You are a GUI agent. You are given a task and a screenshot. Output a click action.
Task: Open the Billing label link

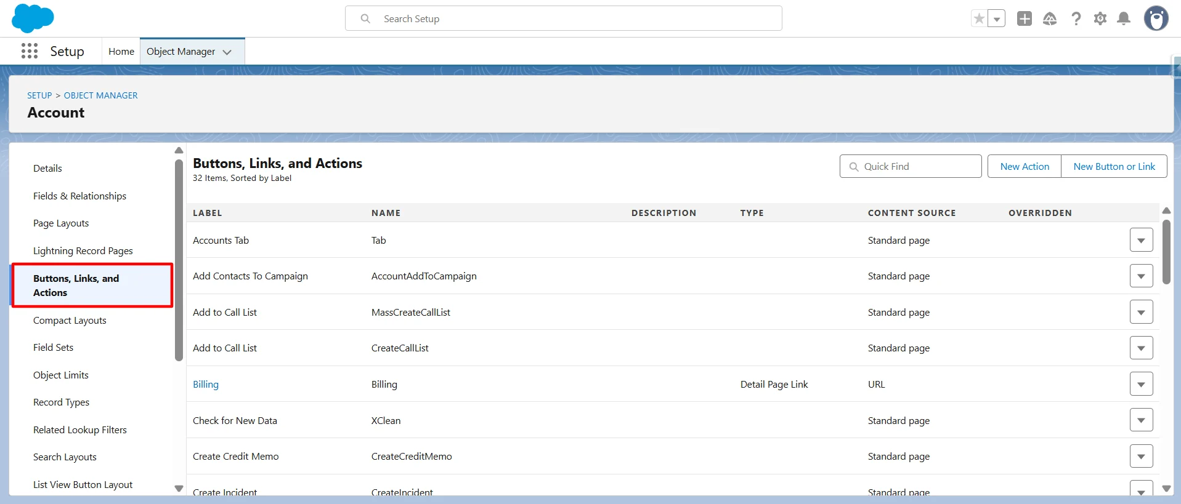(x=206, y=385)
